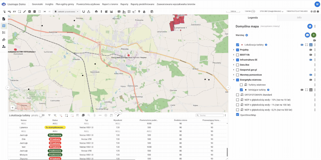321x160 pixels.
Task: Click the XY coordinates tool
Action: (x=14, y=11)
